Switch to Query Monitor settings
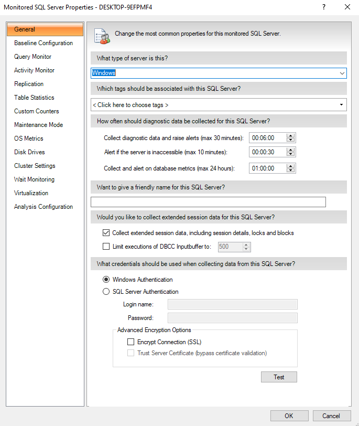The image size is (359, 426). click(32, 57)
